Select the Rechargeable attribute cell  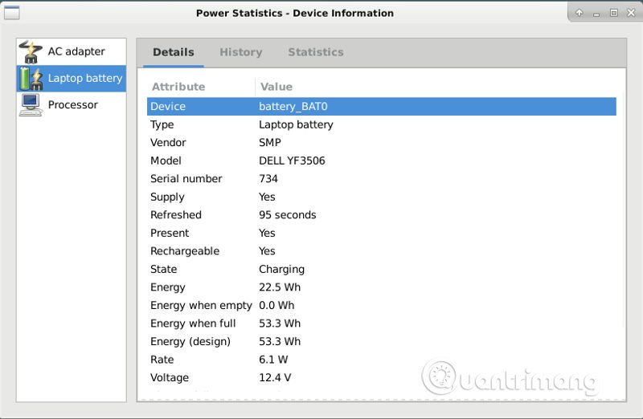185,251
